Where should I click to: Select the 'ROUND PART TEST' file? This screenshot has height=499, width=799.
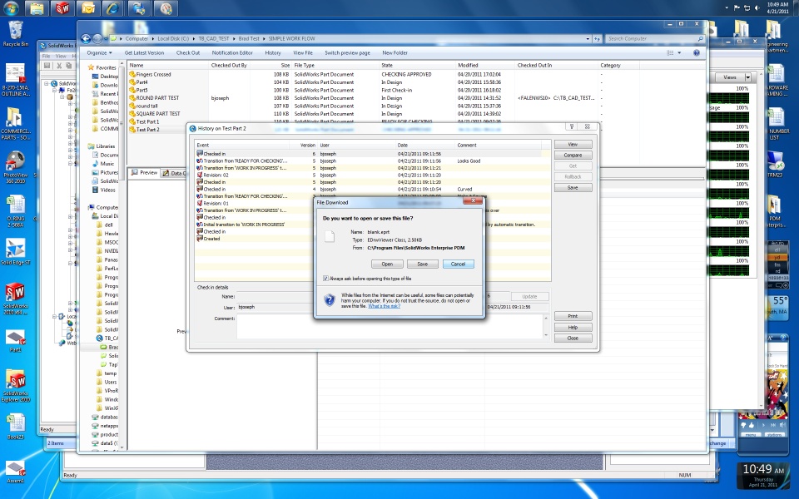click(x=157, y=98)
